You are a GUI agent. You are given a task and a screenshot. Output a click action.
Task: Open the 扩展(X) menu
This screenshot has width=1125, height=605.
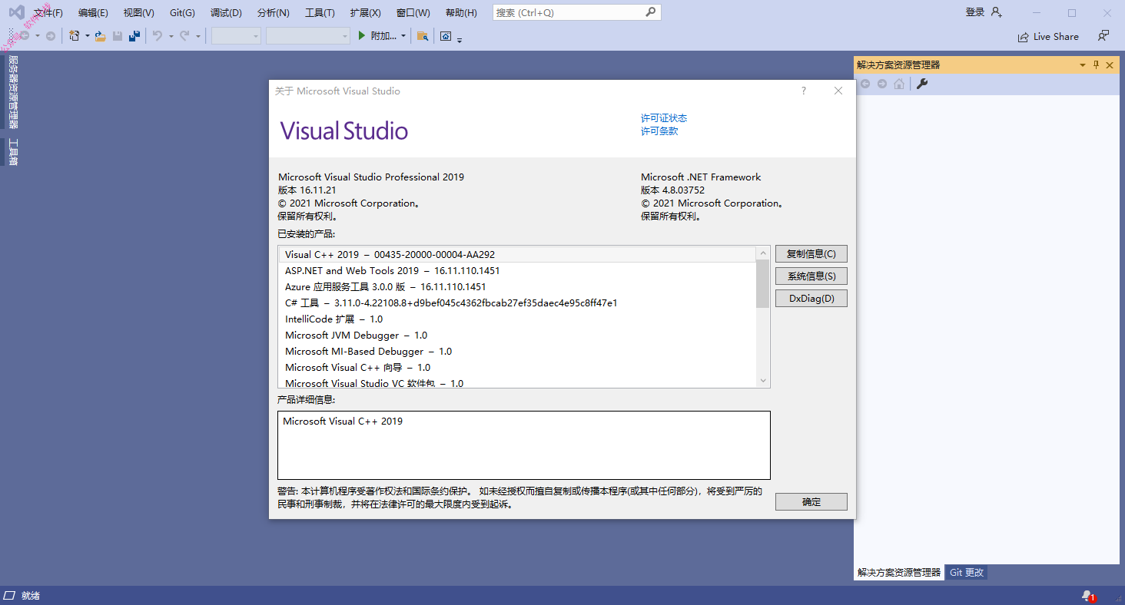coord(365,12)
